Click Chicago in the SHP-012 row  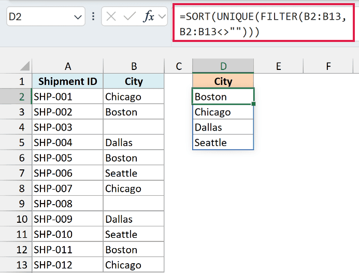click(134, 265)
